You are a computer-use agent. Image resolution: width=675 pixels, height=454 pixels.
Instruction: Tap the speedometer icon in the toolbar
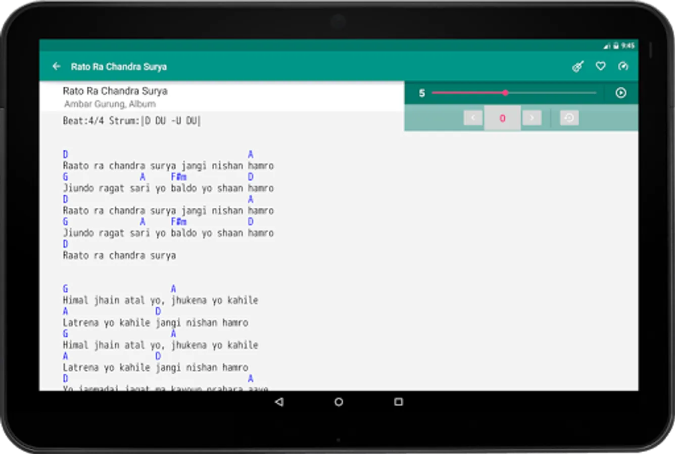tap(623, 66)
